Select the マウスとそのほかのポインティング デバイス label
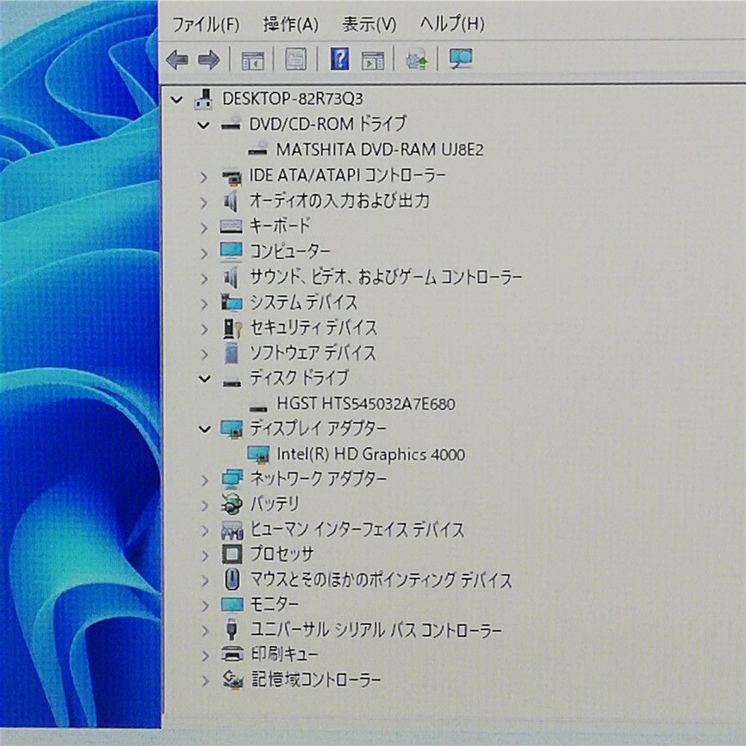 point(381,580)
